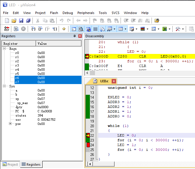Screen dimensions: 195x169
Task: Open the Memory Windows dropdown arrow
Action: [126, 29]
